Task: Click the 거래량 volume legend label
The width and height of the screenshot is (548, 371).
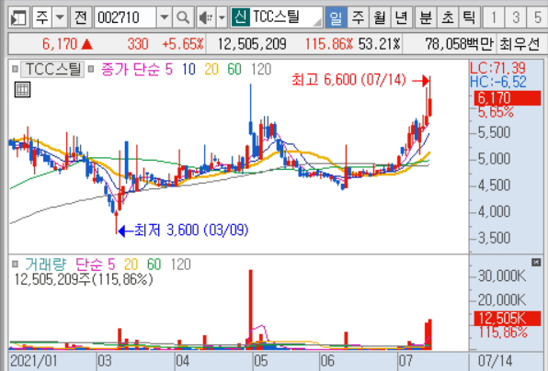Action: pos(45,264)
